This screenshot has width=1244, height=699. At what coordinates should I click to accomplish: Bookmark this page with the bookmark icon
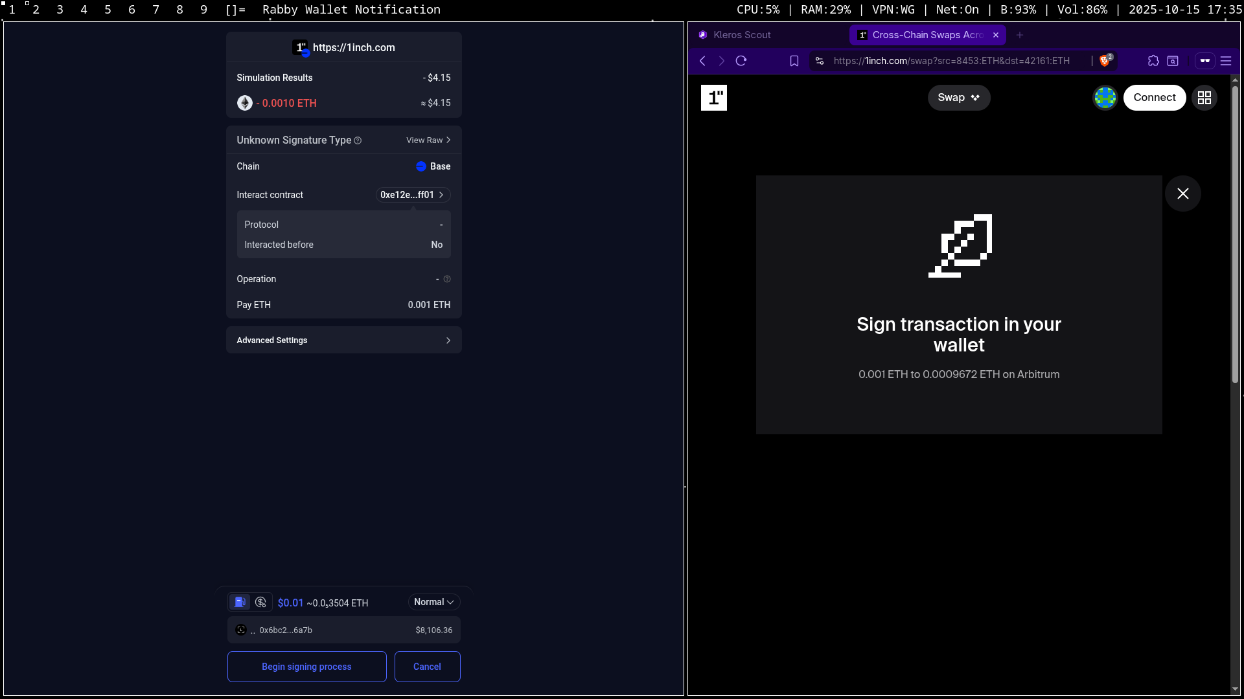tap(794, 61)
